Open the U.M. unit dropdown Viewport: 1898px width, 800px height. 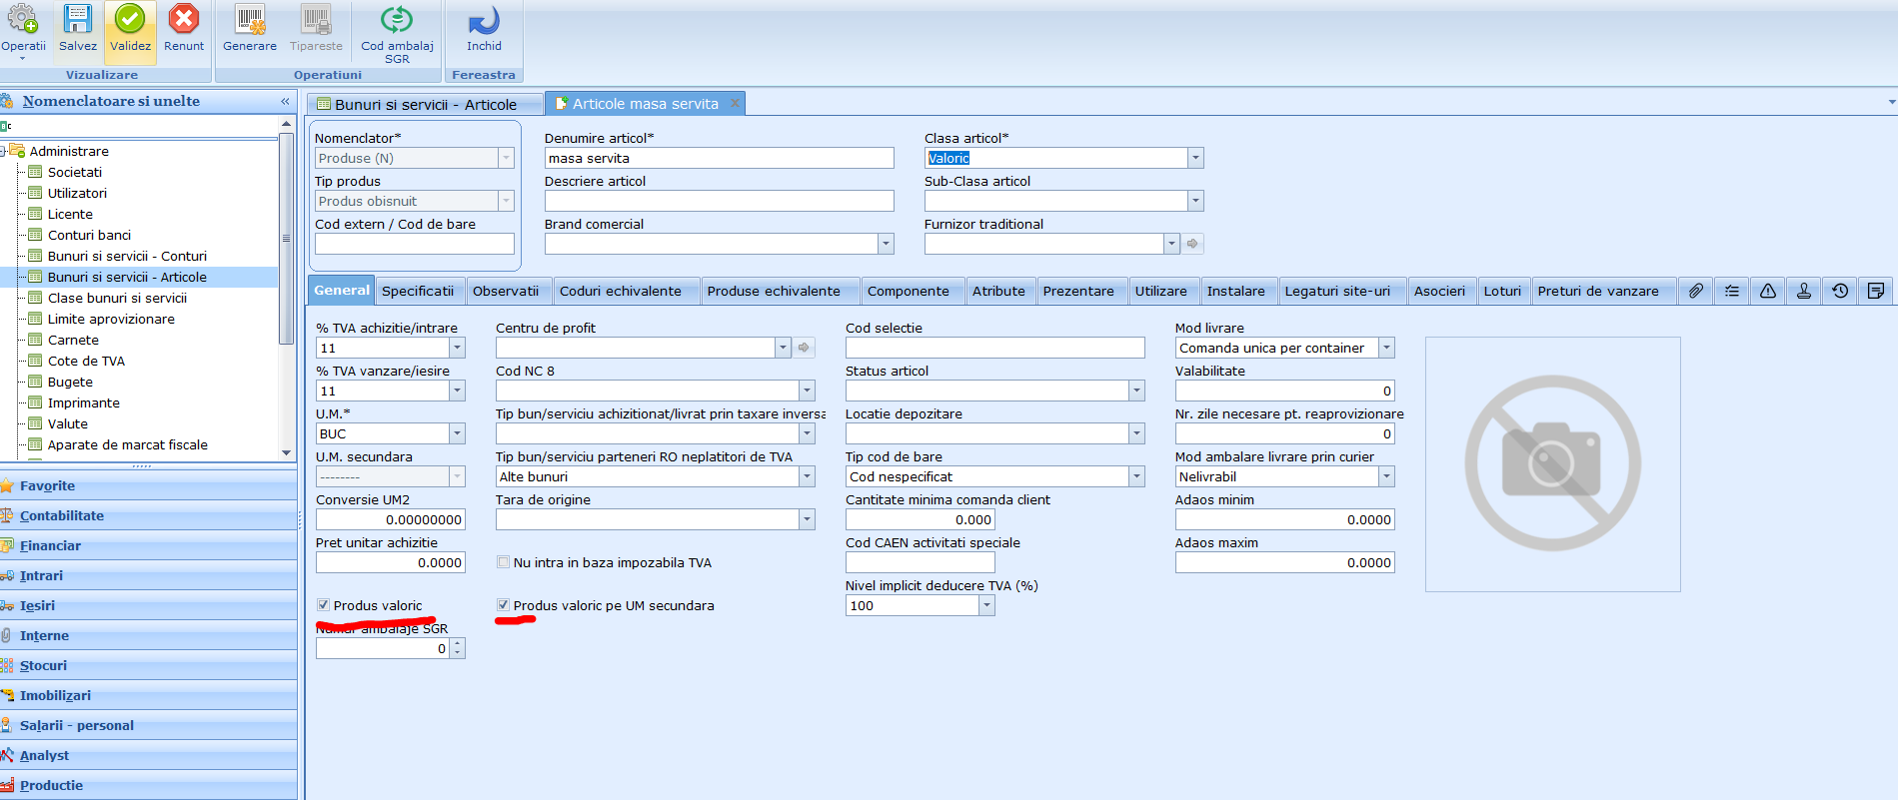point(457,434)
